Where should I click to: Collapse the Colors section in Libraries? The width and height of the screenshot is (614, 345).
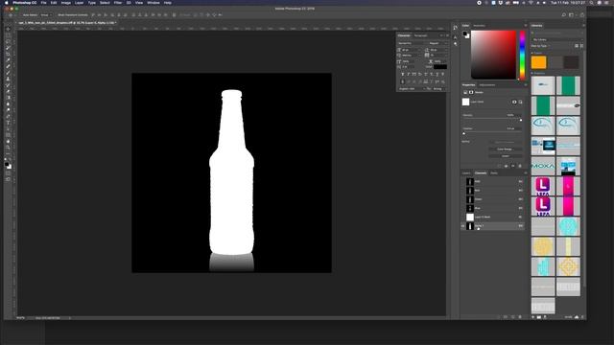pyautogui.click(x=532, y=53)
